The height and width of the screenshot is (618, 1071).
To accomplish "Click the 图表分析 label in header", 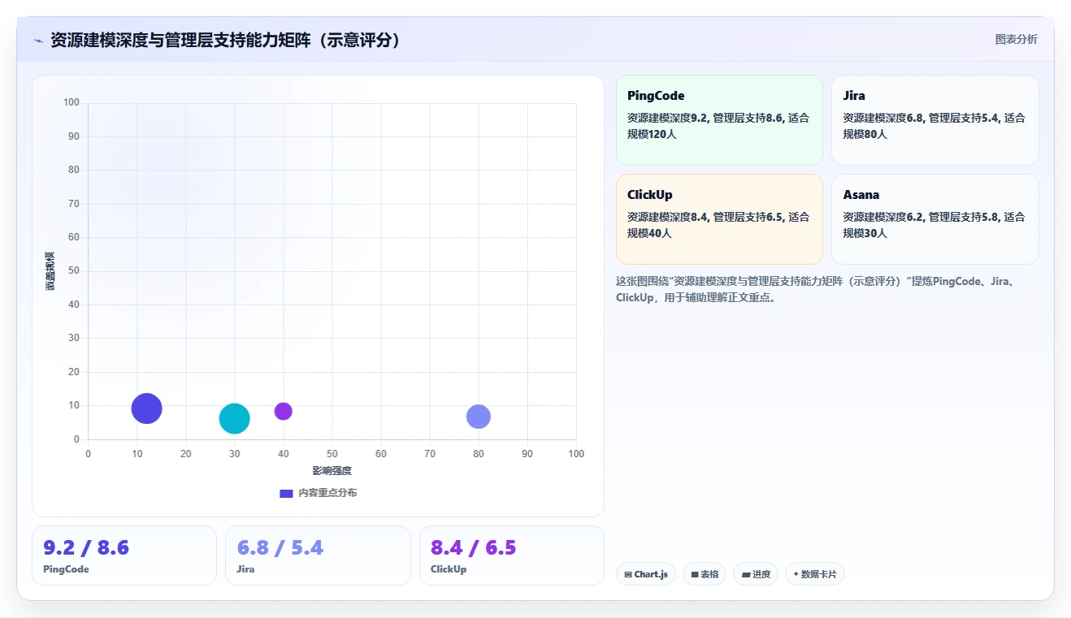I will click(1016, 39).
